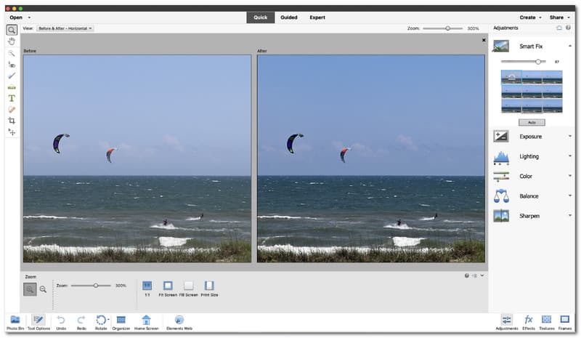Select the Type tool
This screenshot has height=338, width=581.
point(12,98)
